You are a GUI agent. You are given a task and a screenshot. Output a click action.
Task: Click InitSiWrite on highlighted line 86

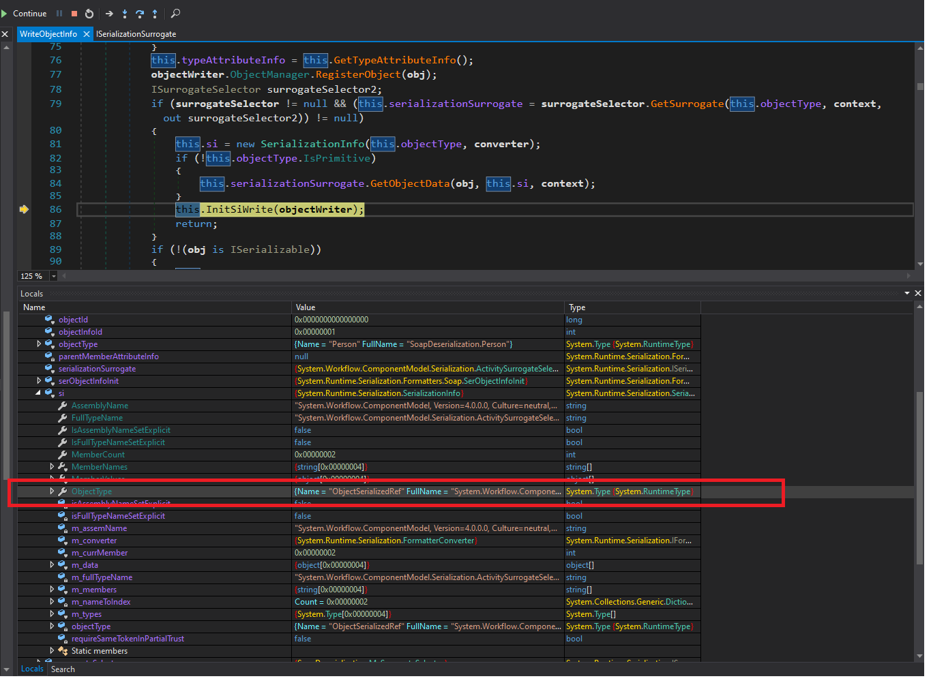[239, 209]
